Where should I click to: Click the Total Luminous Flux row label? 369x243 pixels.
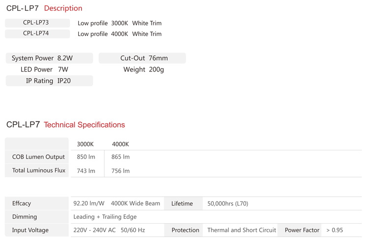(x=38, y=171)
